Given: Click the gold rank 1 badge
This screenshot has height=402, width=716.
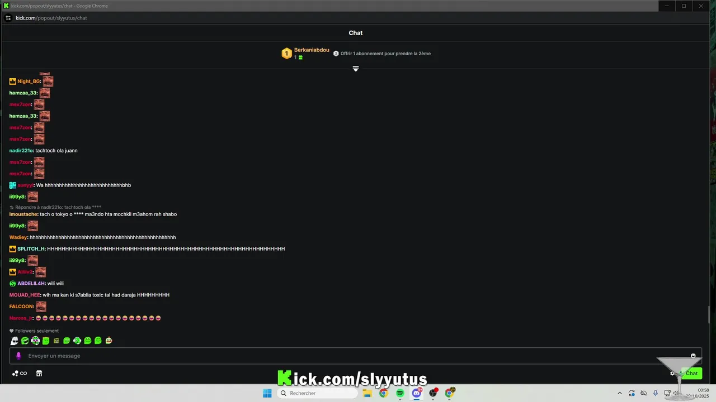Looking at the screenshot, I should point(286,54).
